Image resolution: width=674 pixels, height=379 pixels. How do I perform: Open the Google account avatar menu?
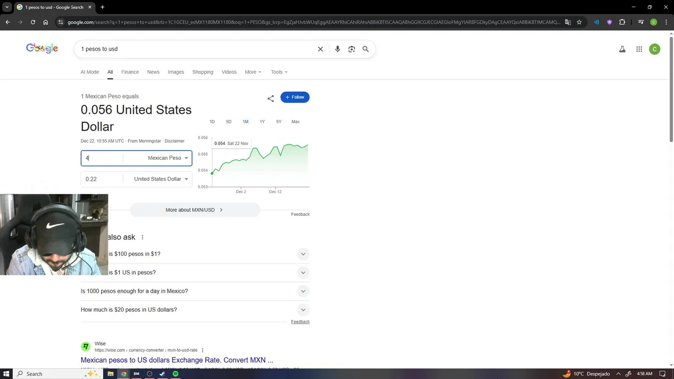point(655,49)
